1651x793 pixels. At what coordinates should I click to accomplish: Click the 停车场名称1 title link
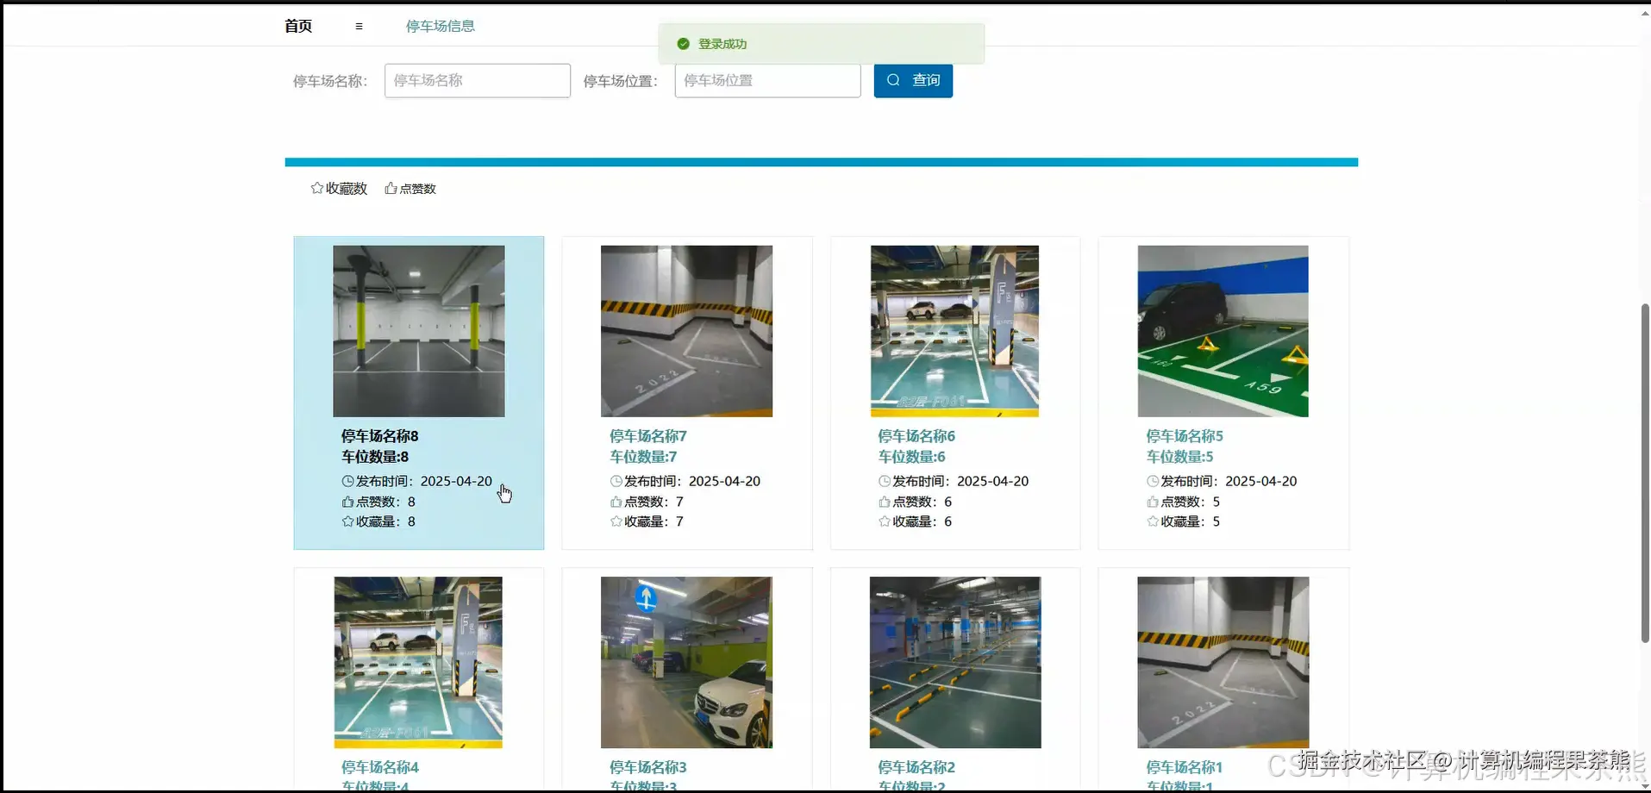(x=1185, y=767)
